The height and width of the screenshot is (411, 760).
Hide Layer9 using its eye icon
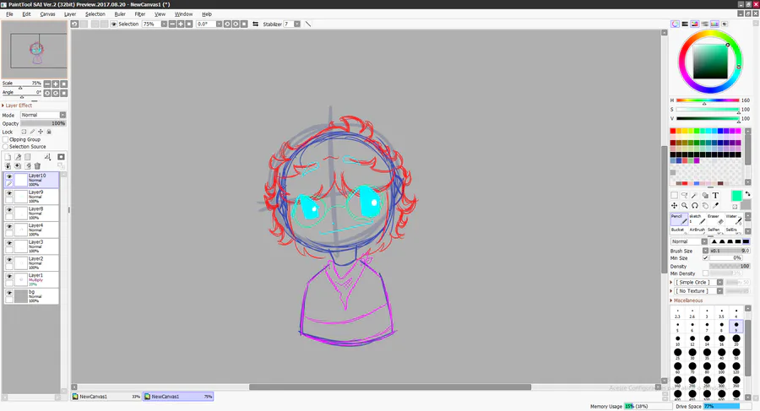[9, 193]
